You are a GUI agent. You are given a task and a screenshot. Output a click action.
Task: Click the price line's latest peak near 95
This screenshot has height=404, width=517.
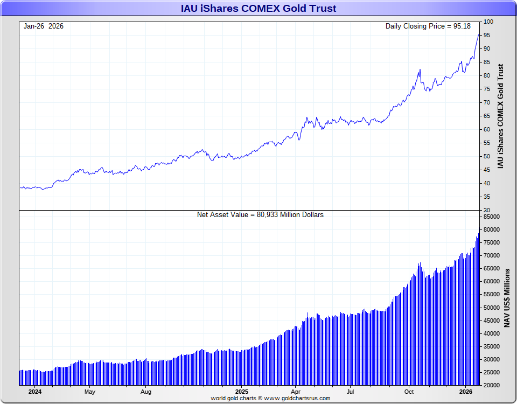pos(478,35)
